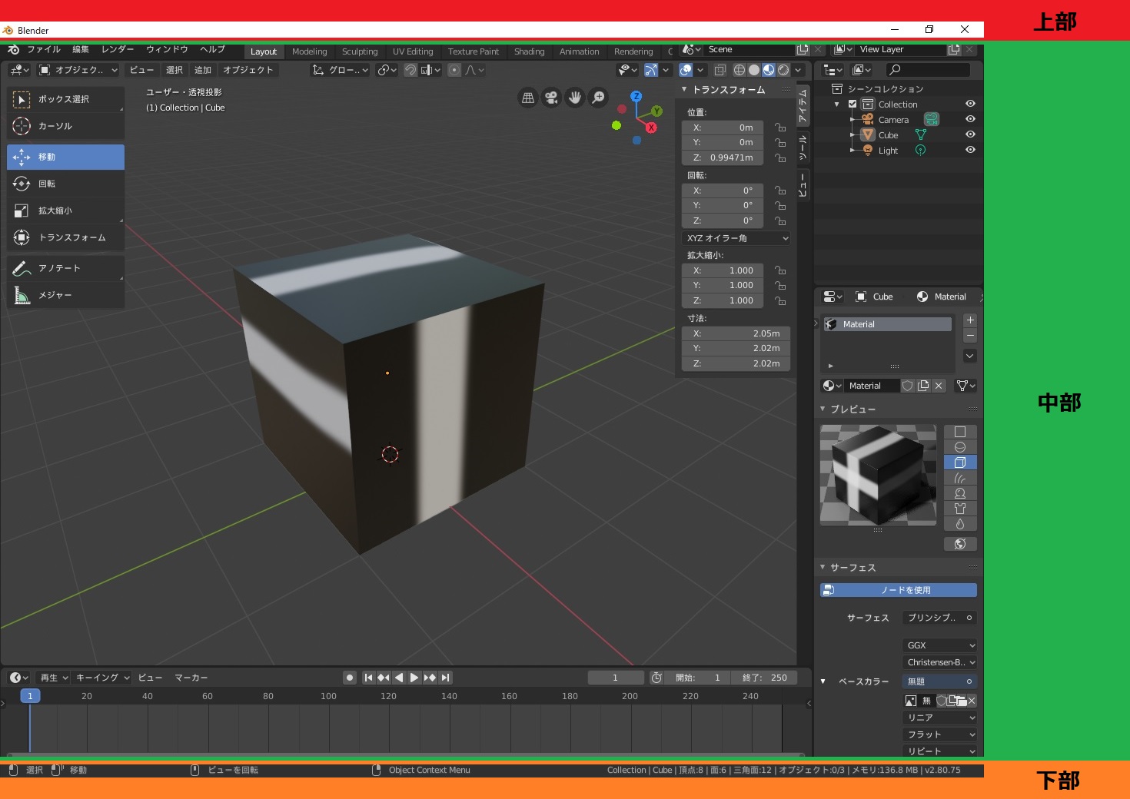Switch to the UV Editing workspace tab
The height and width of the screenshot is (799, 1130).
click(x=413, y=51)
